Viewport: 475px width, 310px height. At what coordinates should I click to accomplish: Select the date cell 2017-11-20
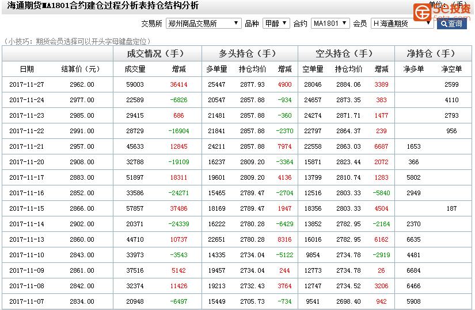[26, 162]
